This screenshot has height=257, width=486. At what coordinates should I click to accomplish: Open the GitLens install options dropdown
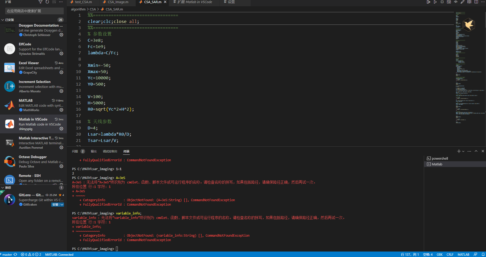click(x=62, y=205)
